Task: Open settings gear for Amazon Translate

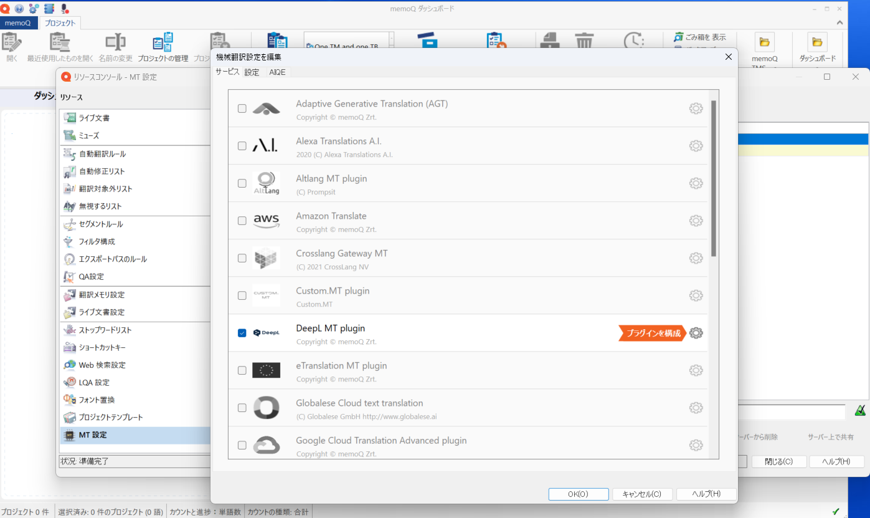Action: 696,221
